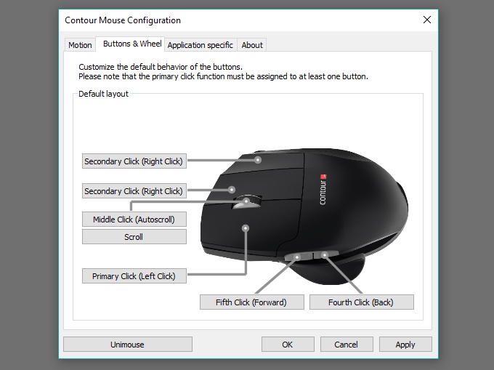
Task: Click the Fourth Click (Back) button
Action: 361,302
